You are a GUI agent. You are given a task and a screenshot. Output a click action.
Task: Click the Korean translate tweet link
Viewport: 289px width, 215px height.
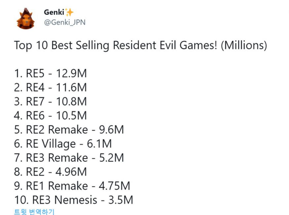[34, 211]
